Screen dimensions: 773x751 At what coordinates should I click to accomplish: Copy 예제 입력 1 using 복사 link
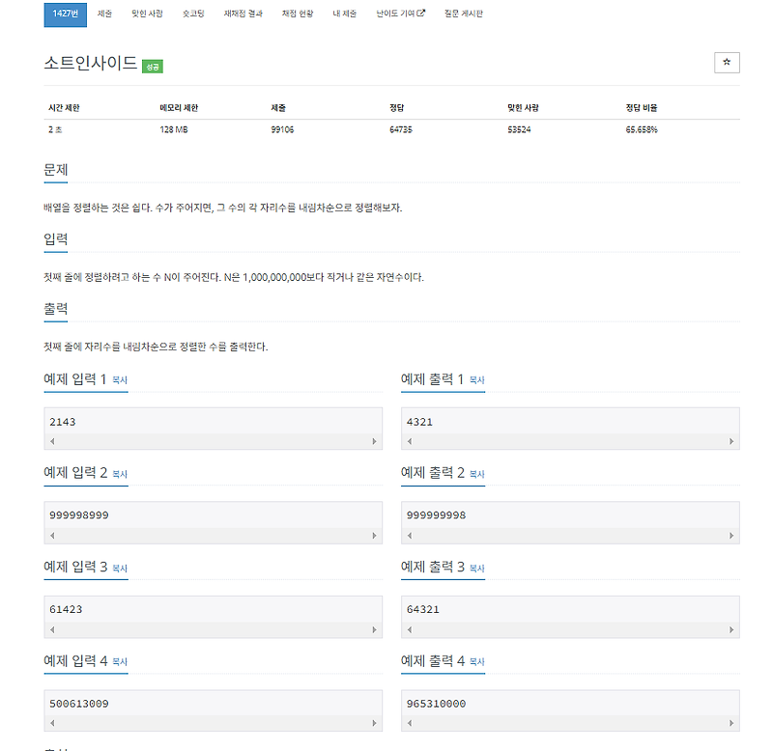tap(120, 380)
